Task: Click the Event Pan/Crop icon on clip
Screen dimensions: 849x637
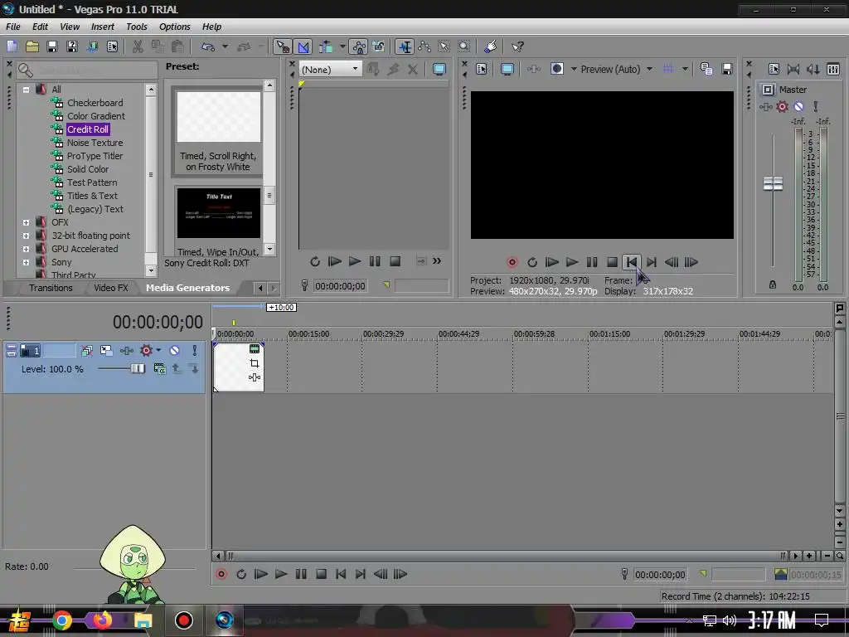Action: point(255,363)
